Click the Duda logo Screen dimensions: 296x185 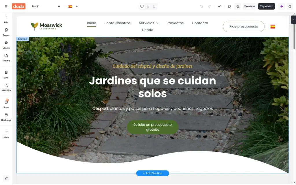[19, 6]
